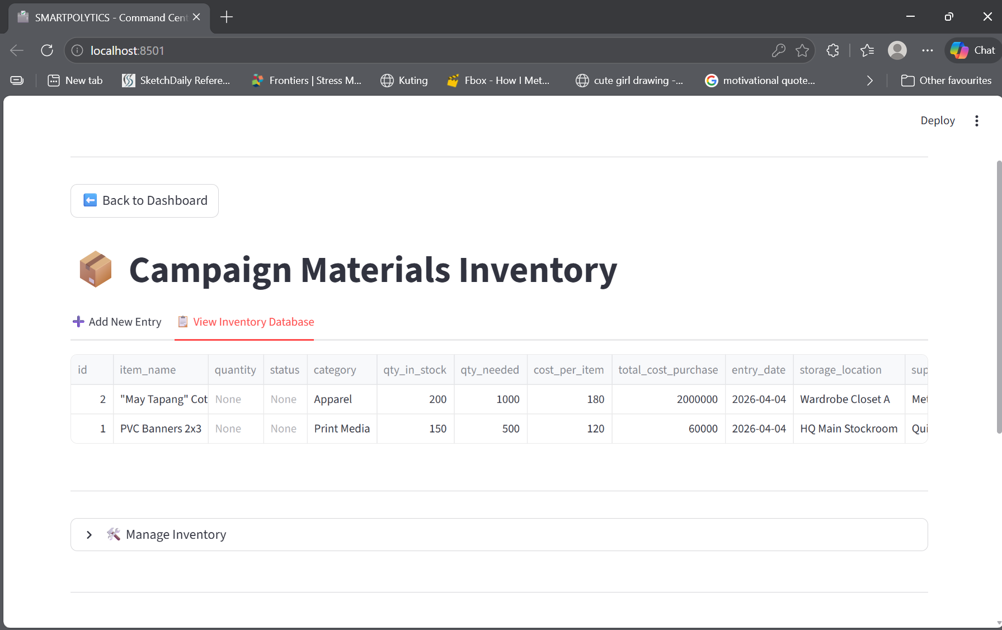Click the Back to Dashboard button
The image size is (1002, 630).
coord(144,200)
